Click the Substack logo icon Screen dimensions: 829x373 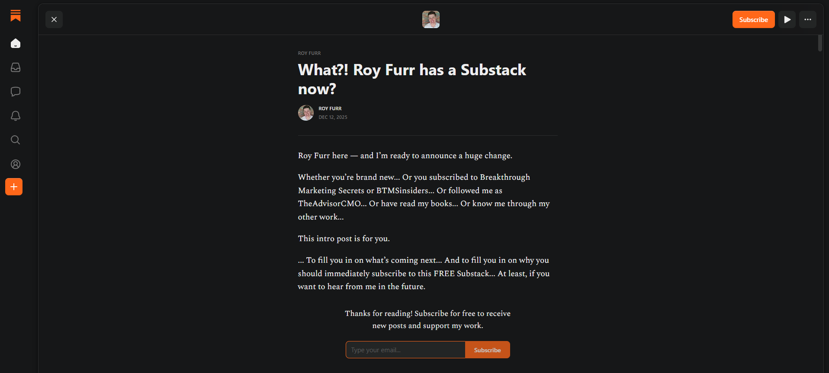click(16, 16)
